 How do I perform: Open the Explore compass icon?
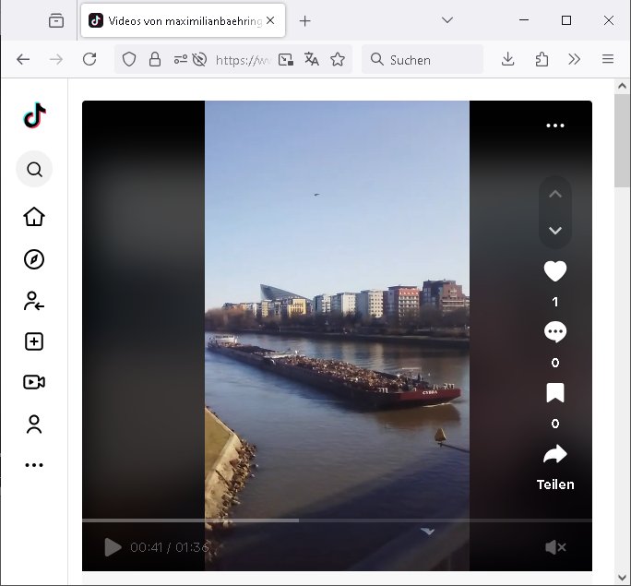click(x=34, y=259)
